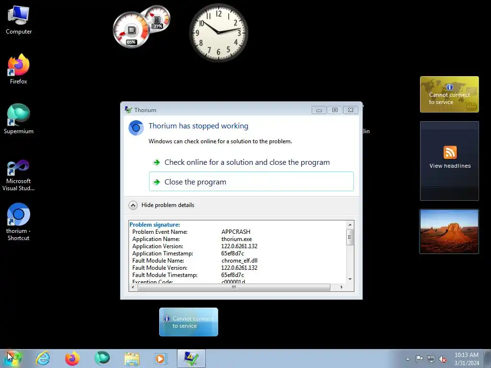The height and width of the screenshot is (368, 491).
Task: Click the details scroll up arrow
Action: 350,224
